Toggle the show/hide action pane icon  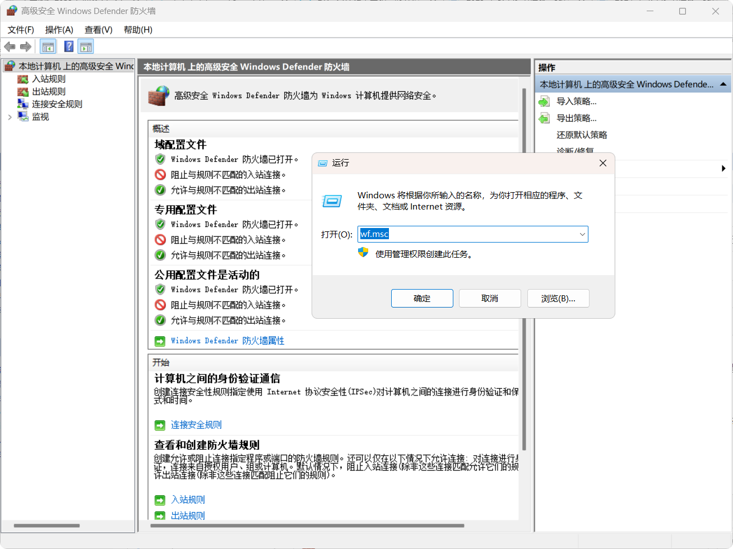(x=86, y=46)
